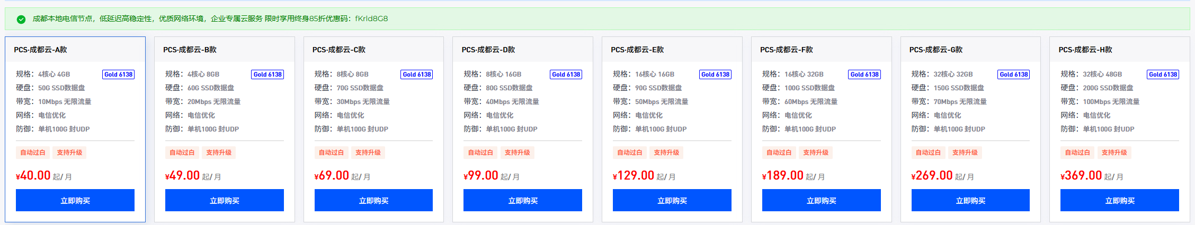
Task: Click the Gold 6138 badge on plan H
Action: tap(1163, 74)
